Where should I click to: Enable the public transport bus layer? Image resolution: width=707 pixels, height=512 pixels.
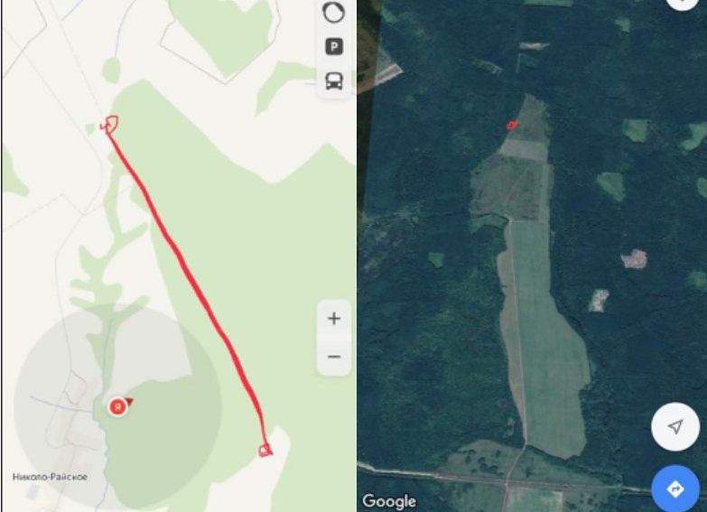click(x=334, y=81)
